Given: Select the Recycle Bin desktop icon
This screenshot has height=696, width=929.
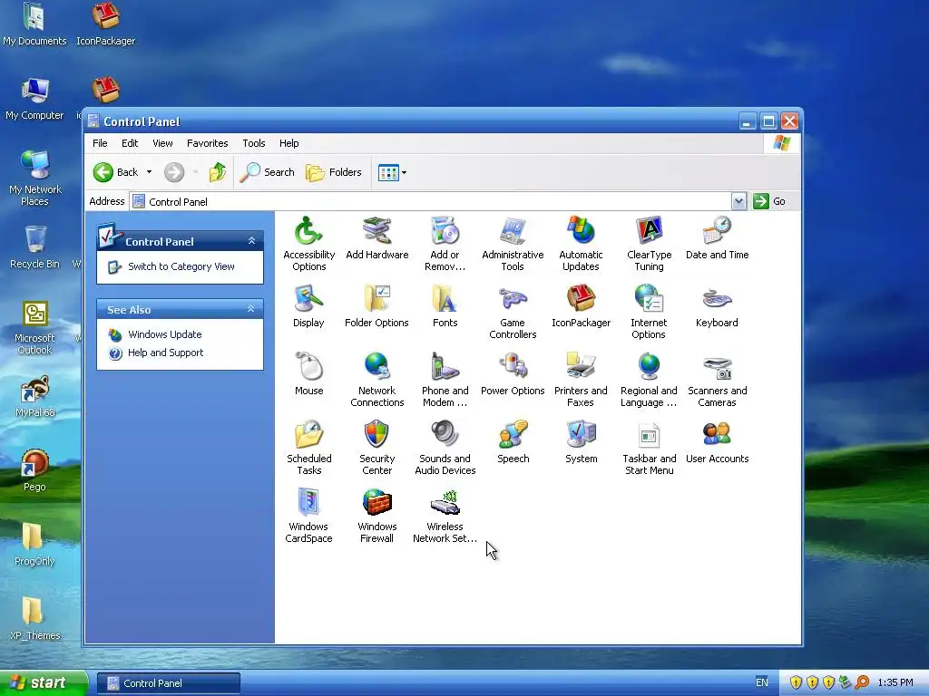Looking at the screenshot, I should pyautogui.click(x=35, y=247).
